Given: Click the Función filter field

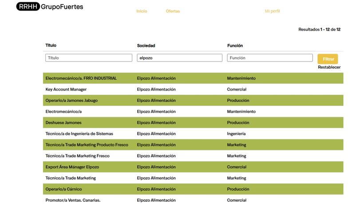Looking at the screenshot, I should pos(270,58).
